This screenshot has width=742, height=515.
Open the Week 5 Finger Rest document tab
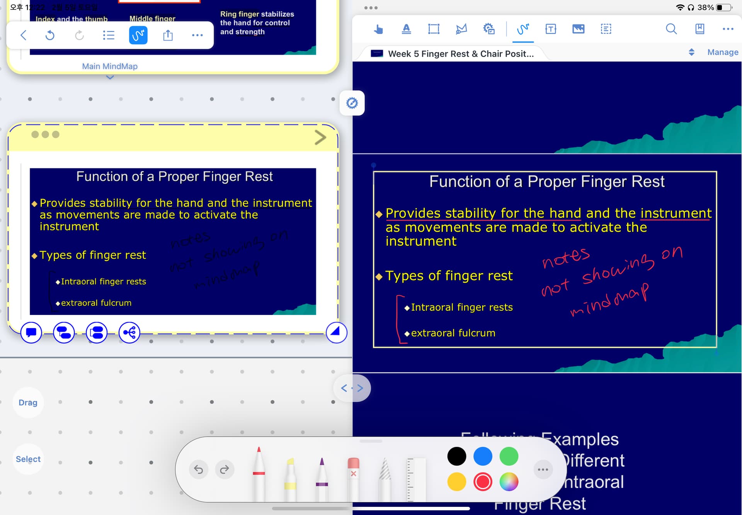click(x=452, y=54)
